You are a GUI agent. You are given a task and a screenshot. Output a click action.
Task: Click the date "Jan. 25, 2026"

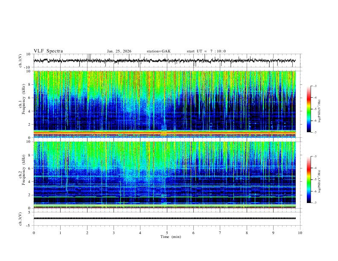[x=119, y=51]
